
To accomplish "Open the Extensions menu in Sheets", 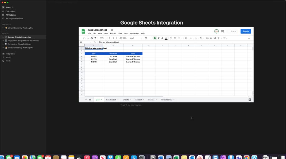I will tap(135, 33).
